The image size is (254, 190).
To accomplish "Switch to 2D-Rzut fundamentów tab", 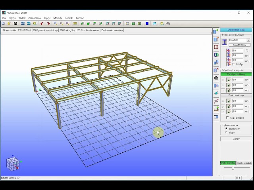I will pos(88,30).
